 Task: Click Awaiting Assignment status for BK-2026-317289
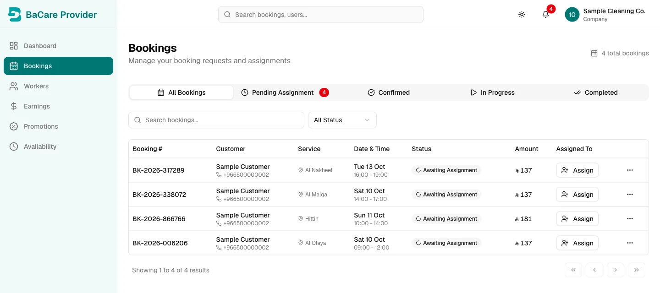click(x=446, y=170)
